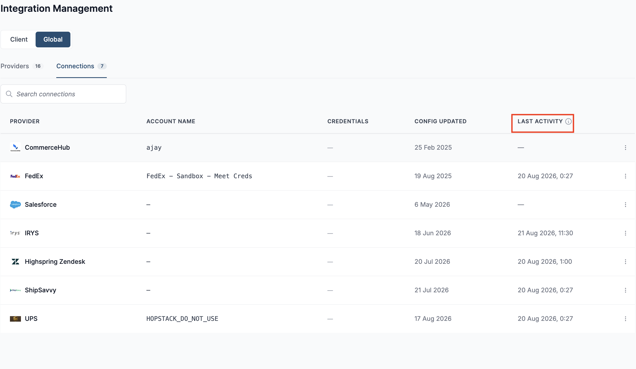
Task: Click the Account Name column header
Action: coord(171,121)
